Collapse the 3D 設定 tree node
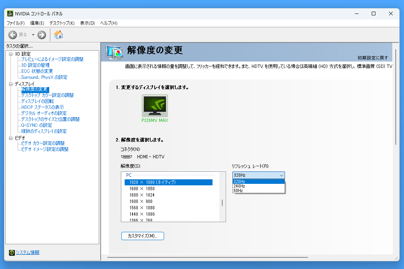Viewport: 404px width, 269px height. [11, 54]
